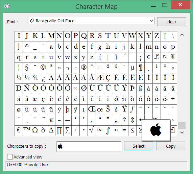Select the pound £ sign
193x174 pixels.
click(x=156, y=57)
